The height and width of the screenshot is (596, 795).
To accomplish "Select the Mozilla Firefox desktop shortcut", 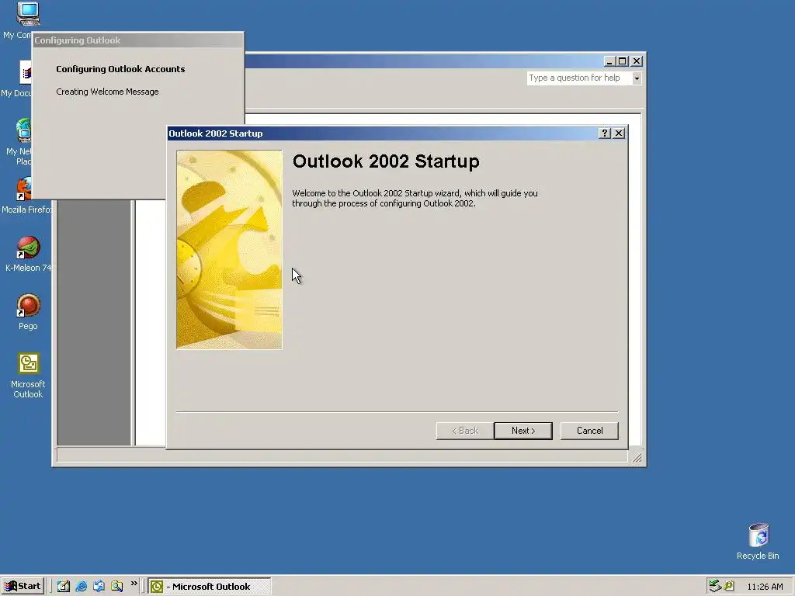I will (x=26, y=196).
